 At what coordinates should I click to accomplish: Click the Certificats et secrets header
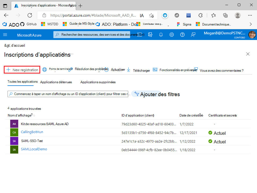tap(222, 115)
